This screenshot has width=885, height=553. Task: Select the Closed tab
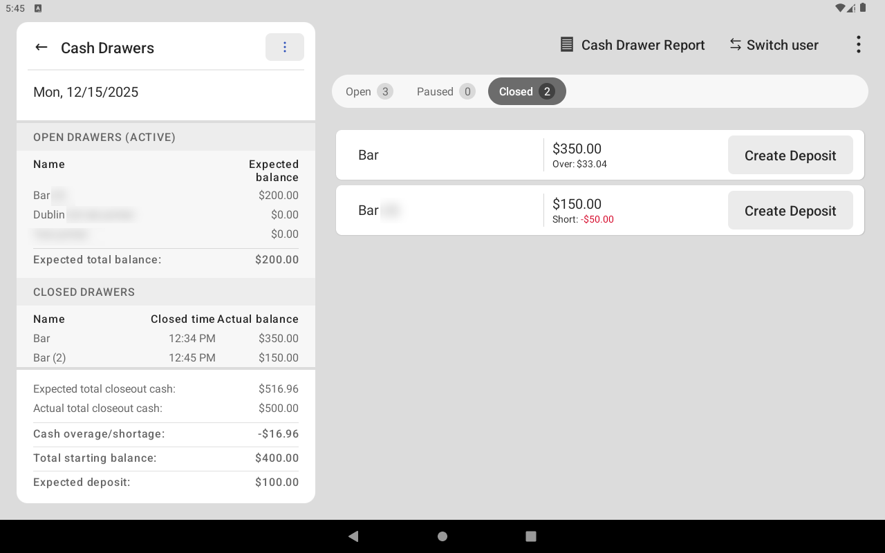(x=526, y=91)
